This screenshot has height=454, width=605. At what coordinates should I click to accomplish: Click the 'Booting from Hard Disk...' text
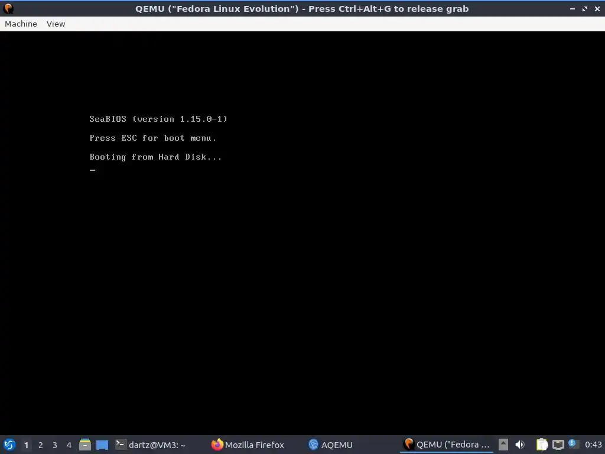pos(155,157)
